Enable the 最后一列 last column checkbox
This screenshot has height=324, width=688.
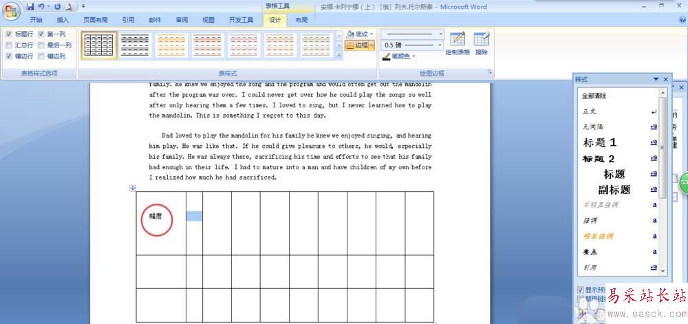point(42,45)
